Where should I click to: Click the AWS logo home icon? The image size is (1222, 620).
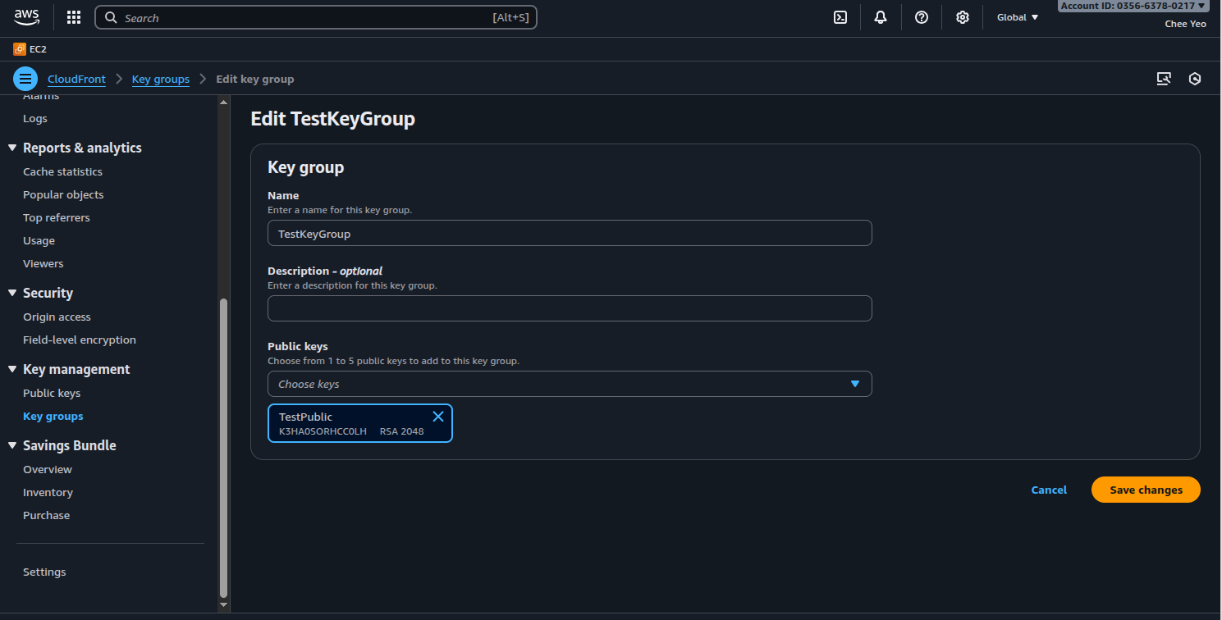coord(26,16)
